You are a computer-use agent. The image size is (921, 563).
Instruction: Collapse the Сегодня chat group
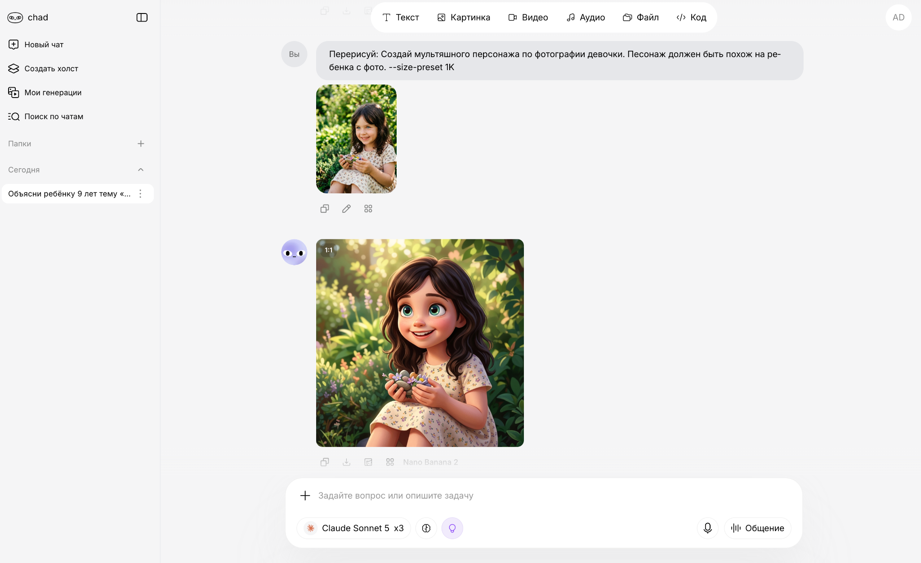pyautogui.click(x=141, y=170)
